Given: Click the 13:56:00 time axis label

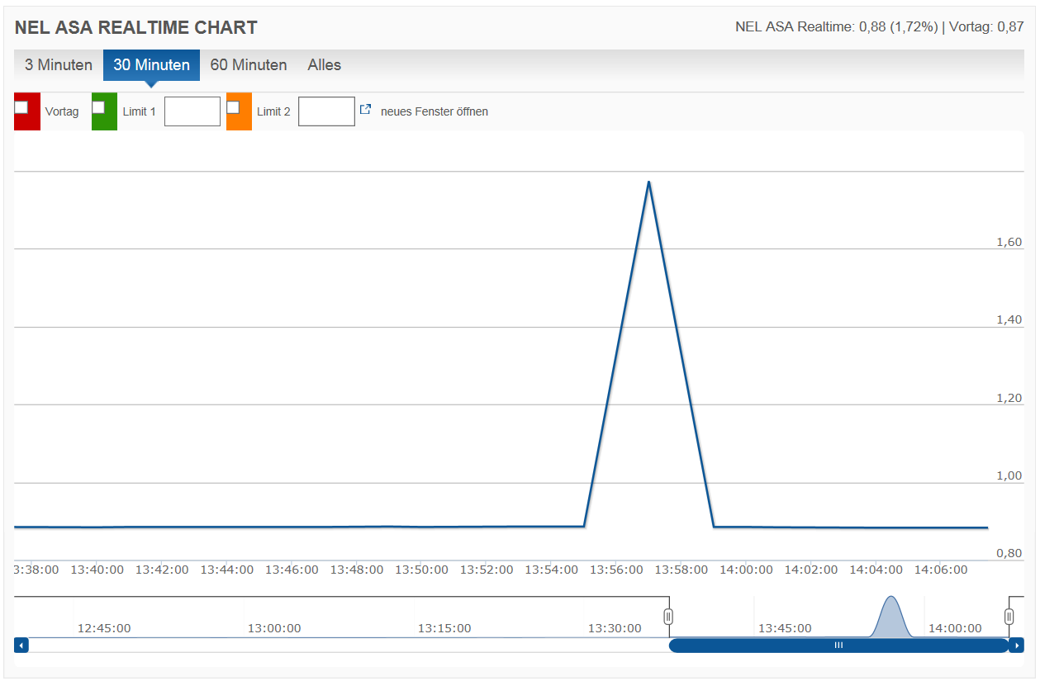Looking at the screenshot, I should pos(615,570).
